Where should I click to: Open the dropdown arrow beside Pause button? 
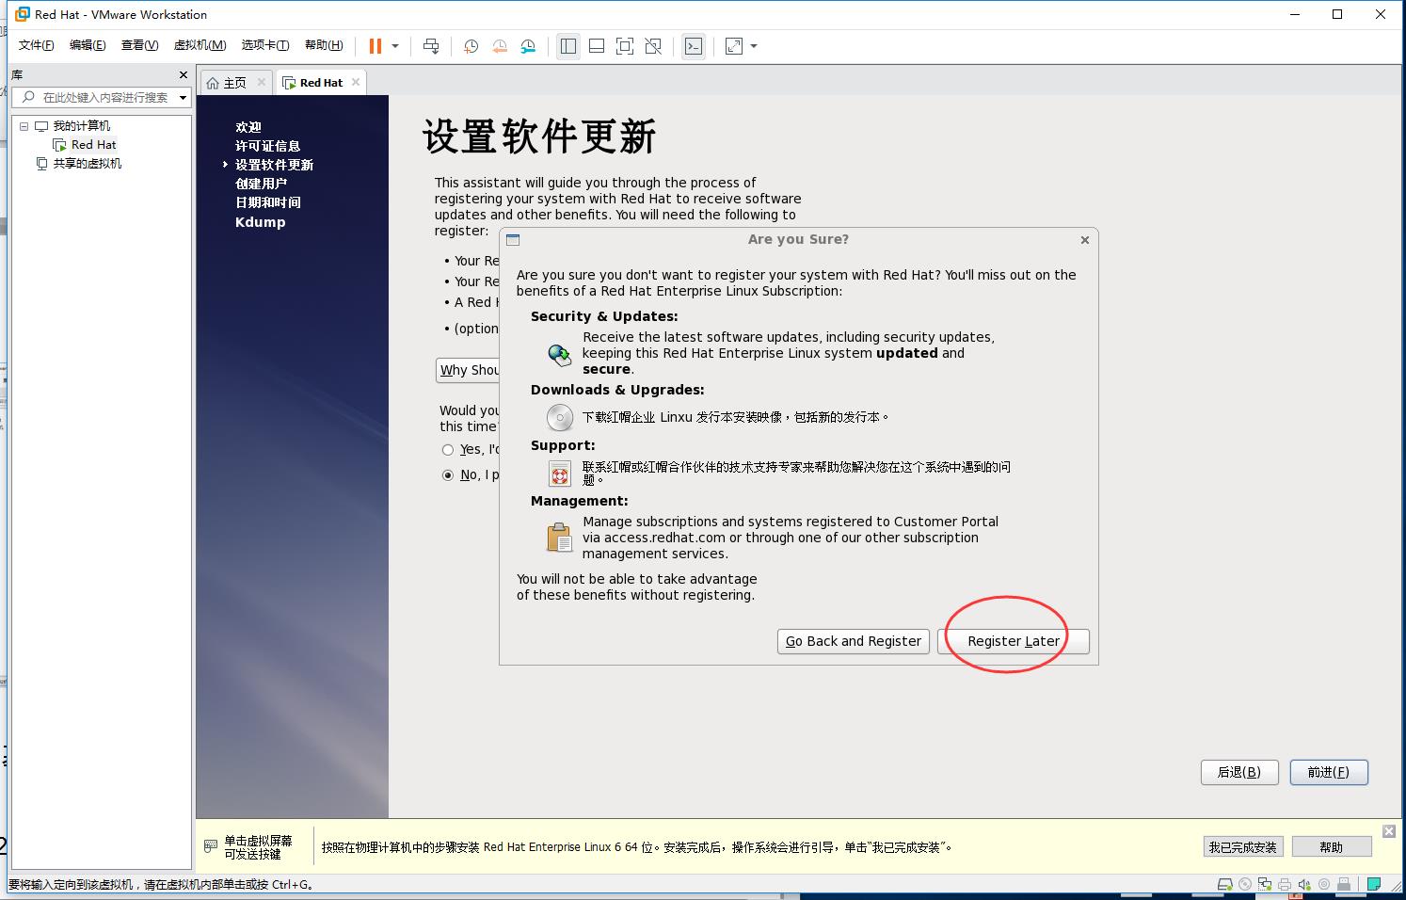point(395,46)
